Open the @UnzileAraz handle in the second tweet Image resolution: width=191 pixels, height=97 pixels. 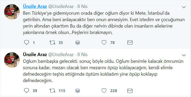(61, 55)
